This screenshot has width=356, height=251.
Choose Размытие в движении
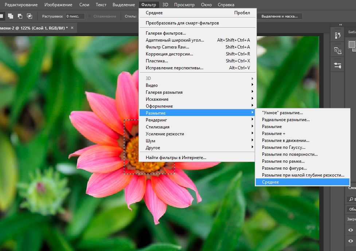[x=302, y=140]
